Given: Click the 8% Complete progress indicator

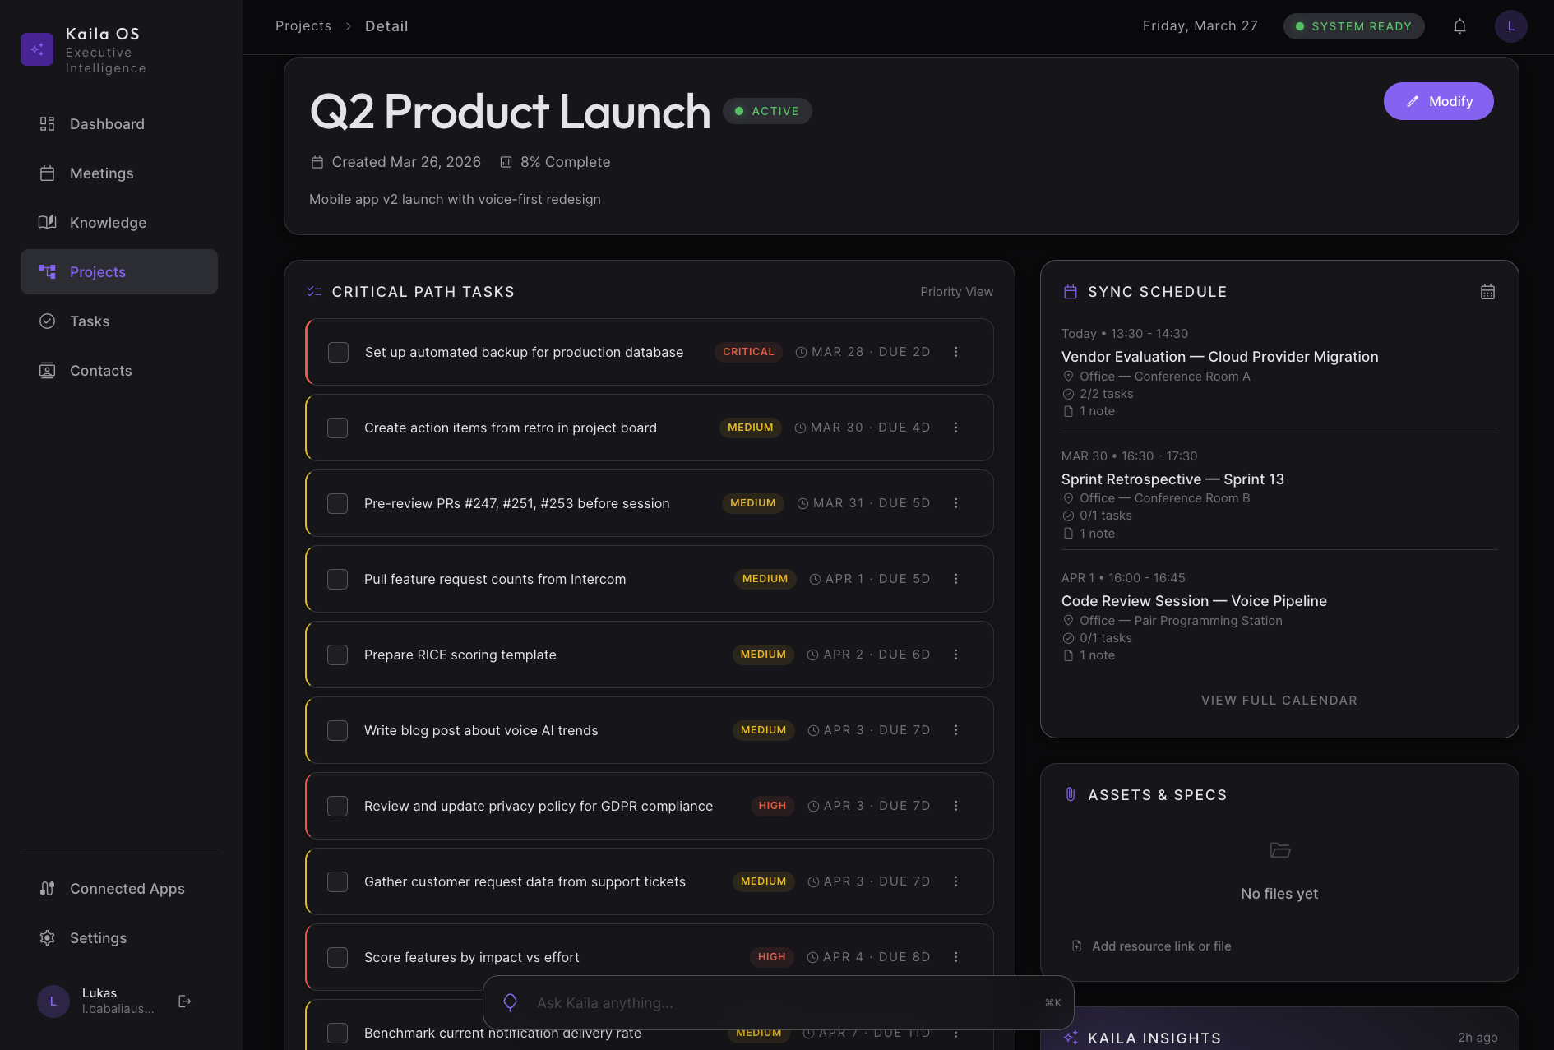Looking at the screenshot, I should [x=556, y=162].
